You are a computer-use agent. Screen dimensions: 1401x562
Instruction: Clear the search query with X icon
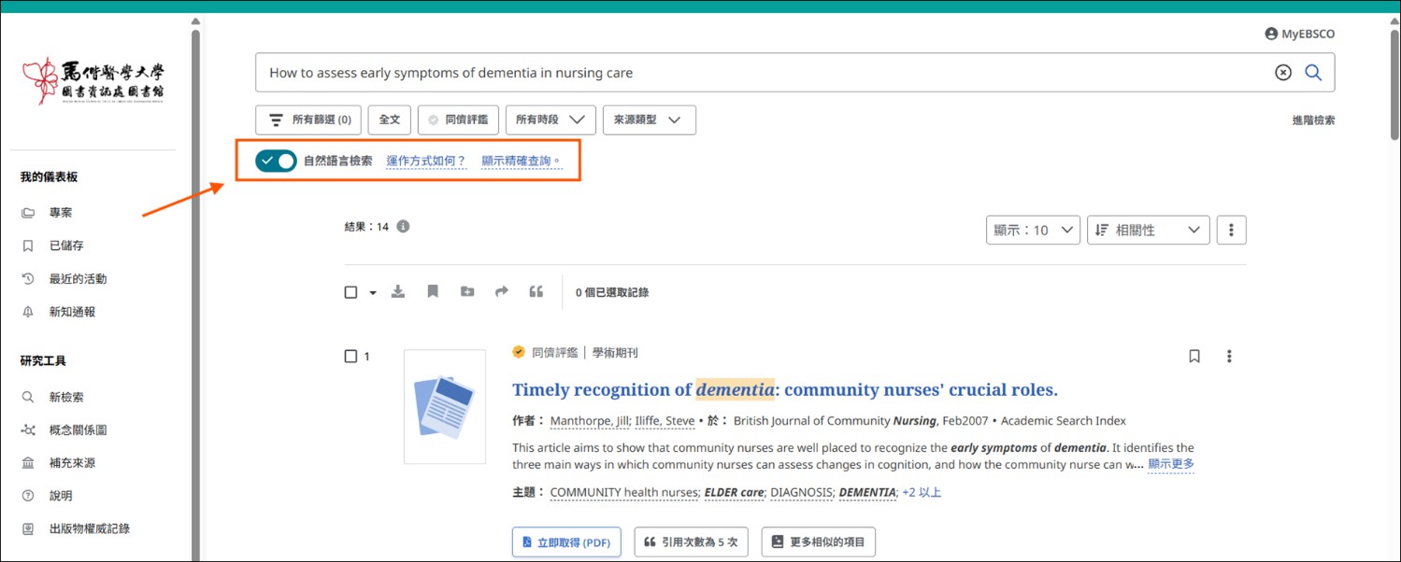1283,73
